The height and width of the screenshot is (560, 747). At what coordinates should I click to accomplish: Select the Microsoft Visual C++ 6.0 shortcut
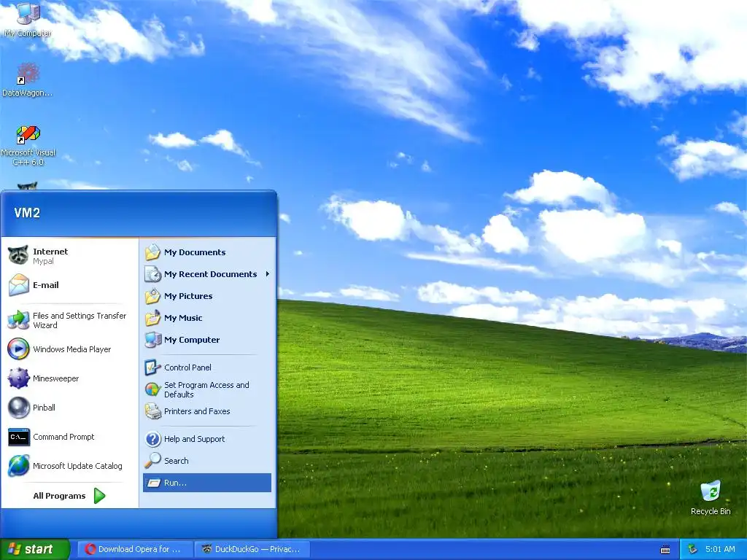tap(28, 145)
